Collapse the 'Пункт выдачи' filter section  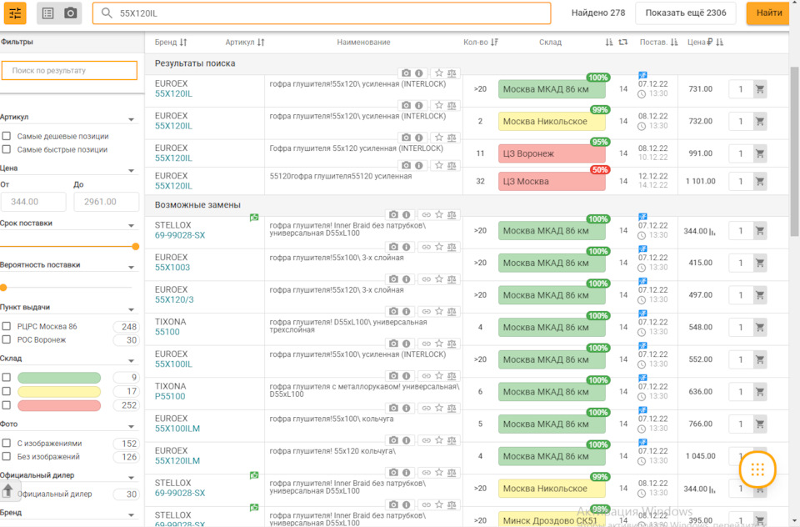pos(132,309)
